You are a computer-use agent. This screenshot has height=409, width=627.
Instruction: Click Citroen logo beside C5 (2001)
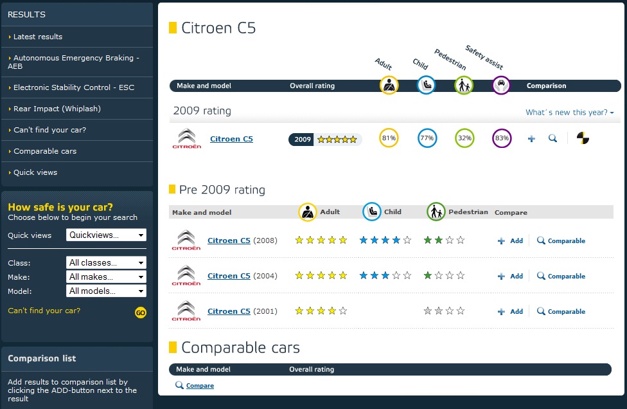click(x=186, y=311)
